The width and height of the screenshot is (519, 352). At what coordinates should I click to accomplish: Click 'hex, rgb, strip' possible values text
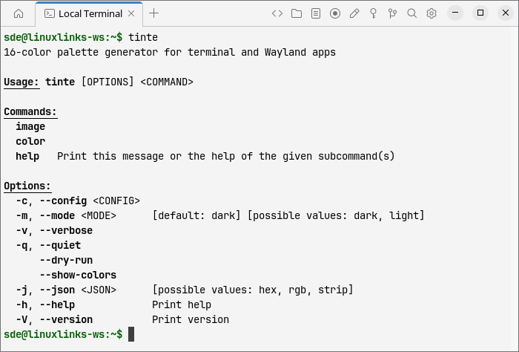tap(303, 290)
